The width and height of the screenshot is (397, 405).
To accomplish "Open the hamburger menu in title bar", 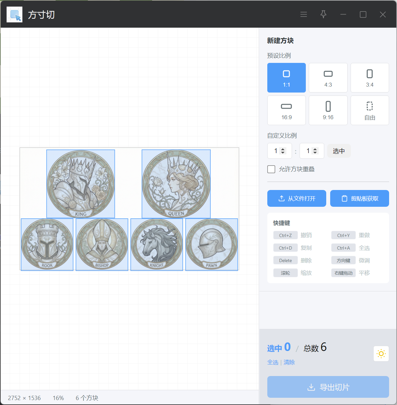I will click(304, 14).
